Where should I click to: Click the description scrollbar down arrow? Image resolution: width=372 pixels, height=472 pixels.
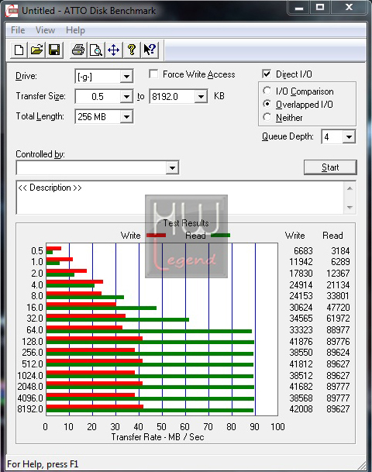350,207
